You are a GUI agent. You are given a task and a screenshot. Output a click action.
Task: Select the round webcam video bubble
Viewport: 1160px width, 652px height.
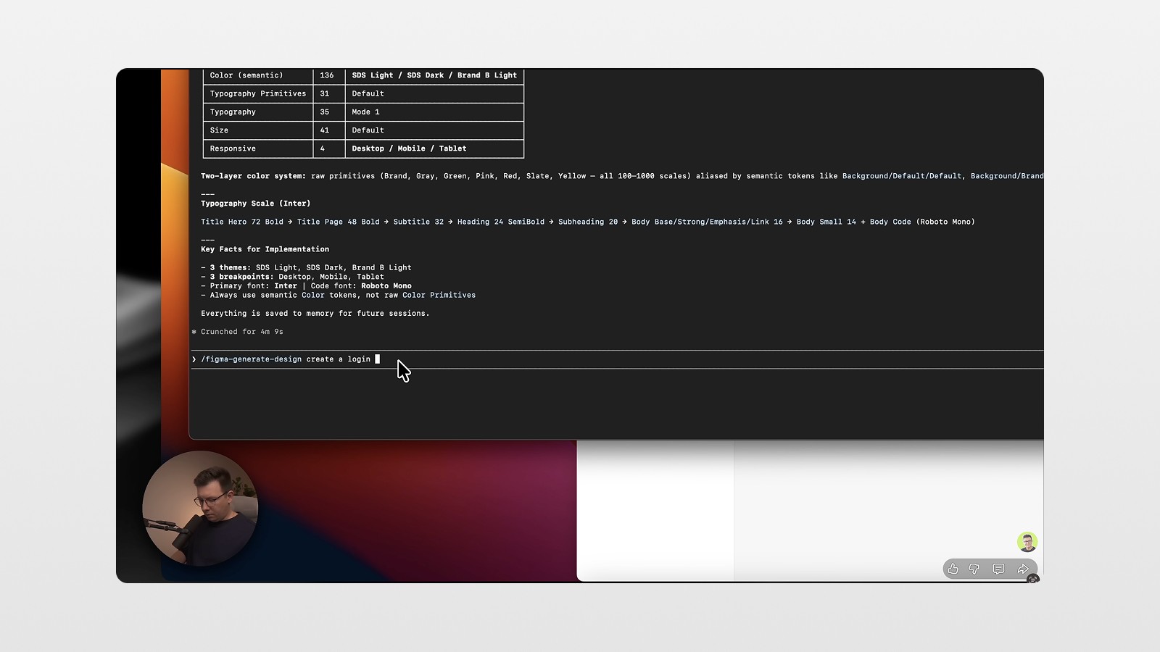200,508
